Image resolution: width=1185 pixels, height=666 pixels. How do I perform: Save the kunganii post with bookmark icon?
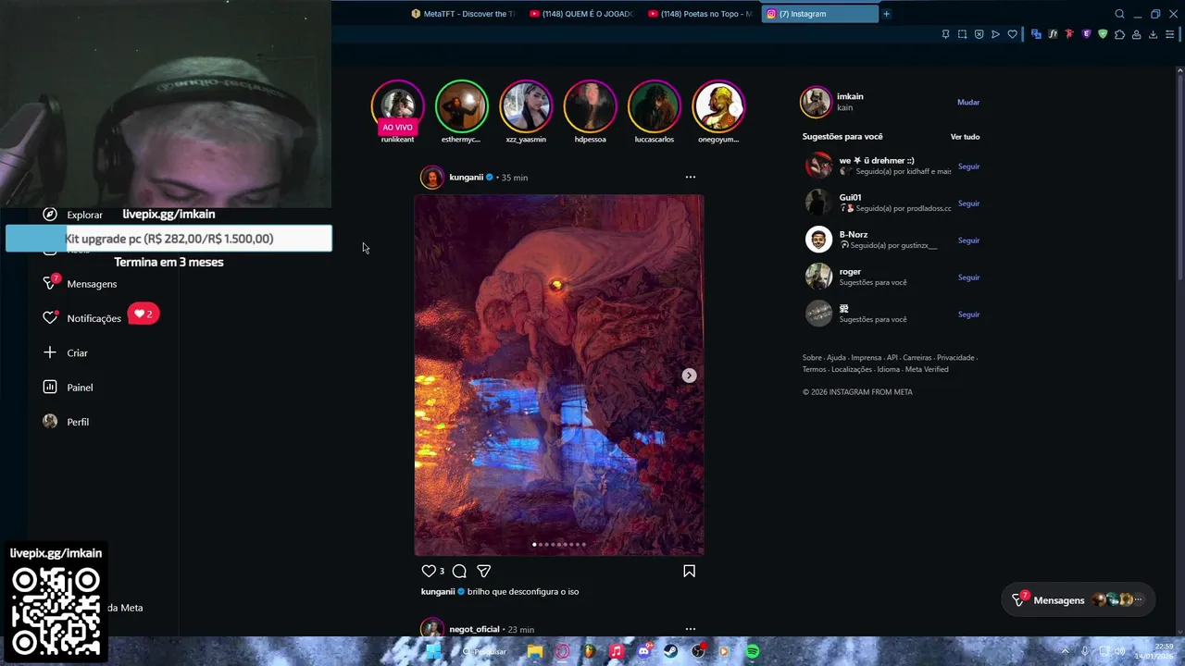689,572
